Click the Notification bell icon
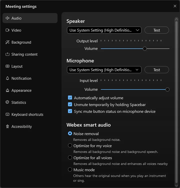 tap(7, 78)
